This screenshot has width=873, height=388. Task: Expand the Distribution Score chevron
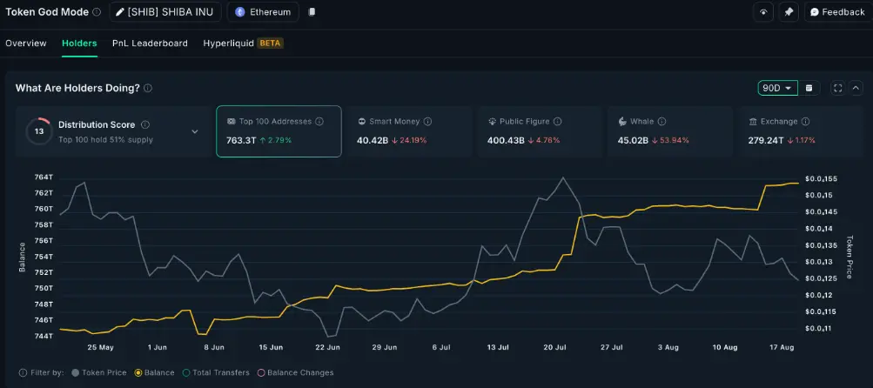[x=195, y=132]
